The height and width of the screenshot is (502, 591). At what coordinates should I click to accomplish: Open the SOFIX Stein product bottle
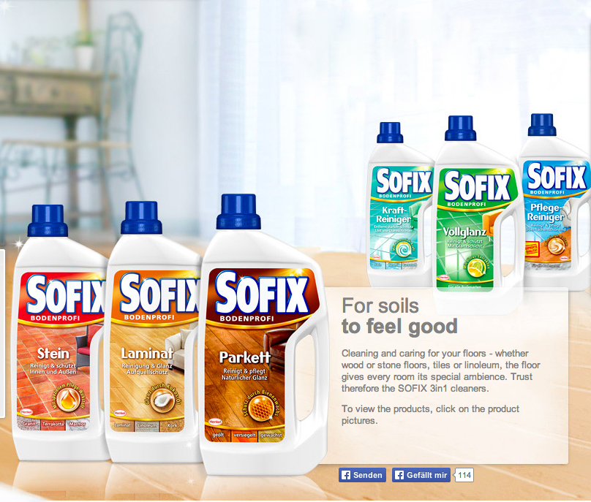coord(59,333)
